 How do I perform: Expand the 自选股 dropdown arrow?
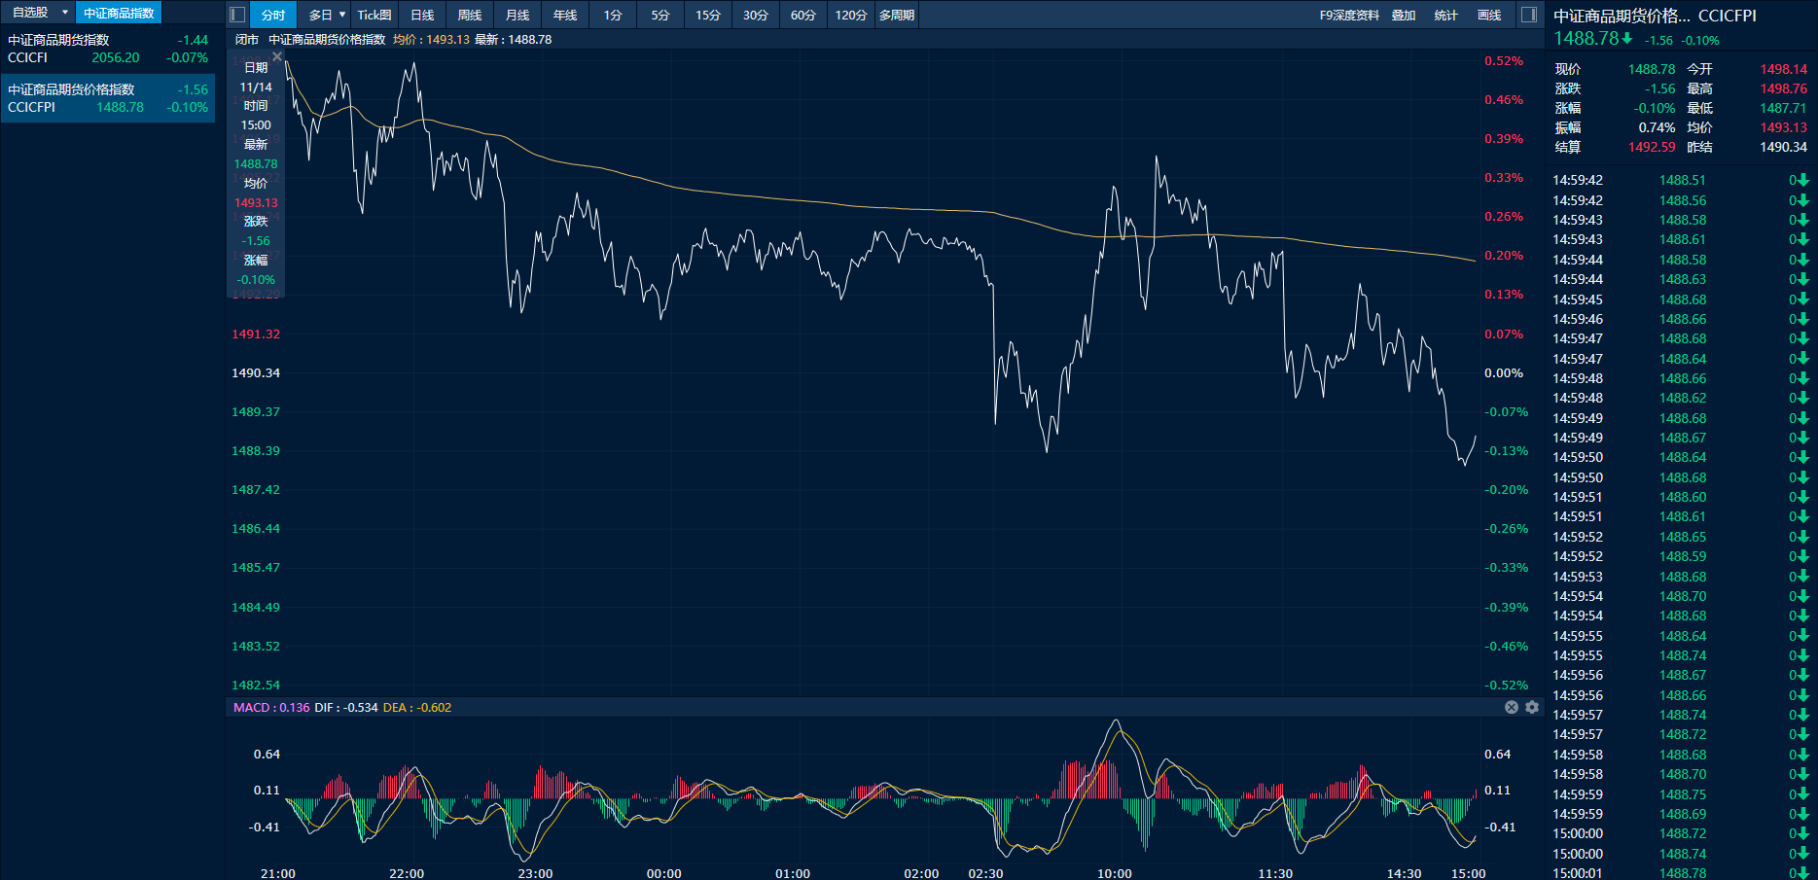65,13
